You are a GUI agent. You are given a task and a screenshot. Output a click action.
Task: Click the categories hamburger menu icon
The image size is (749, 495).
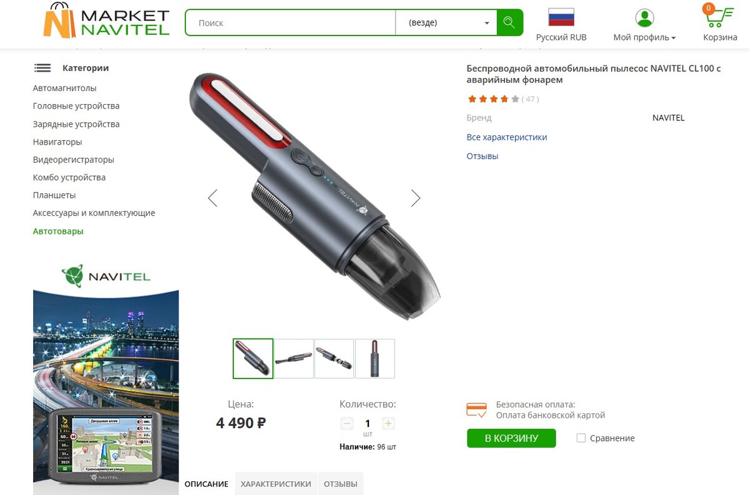point(42,68)
